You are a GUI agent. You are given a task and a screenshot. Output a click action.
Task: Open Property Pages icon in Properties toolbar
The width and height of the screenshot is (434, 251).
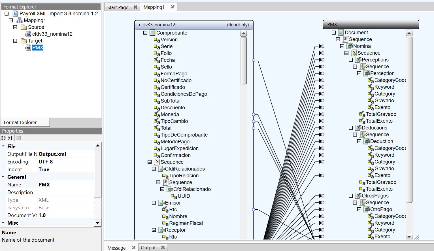point(18,138)
